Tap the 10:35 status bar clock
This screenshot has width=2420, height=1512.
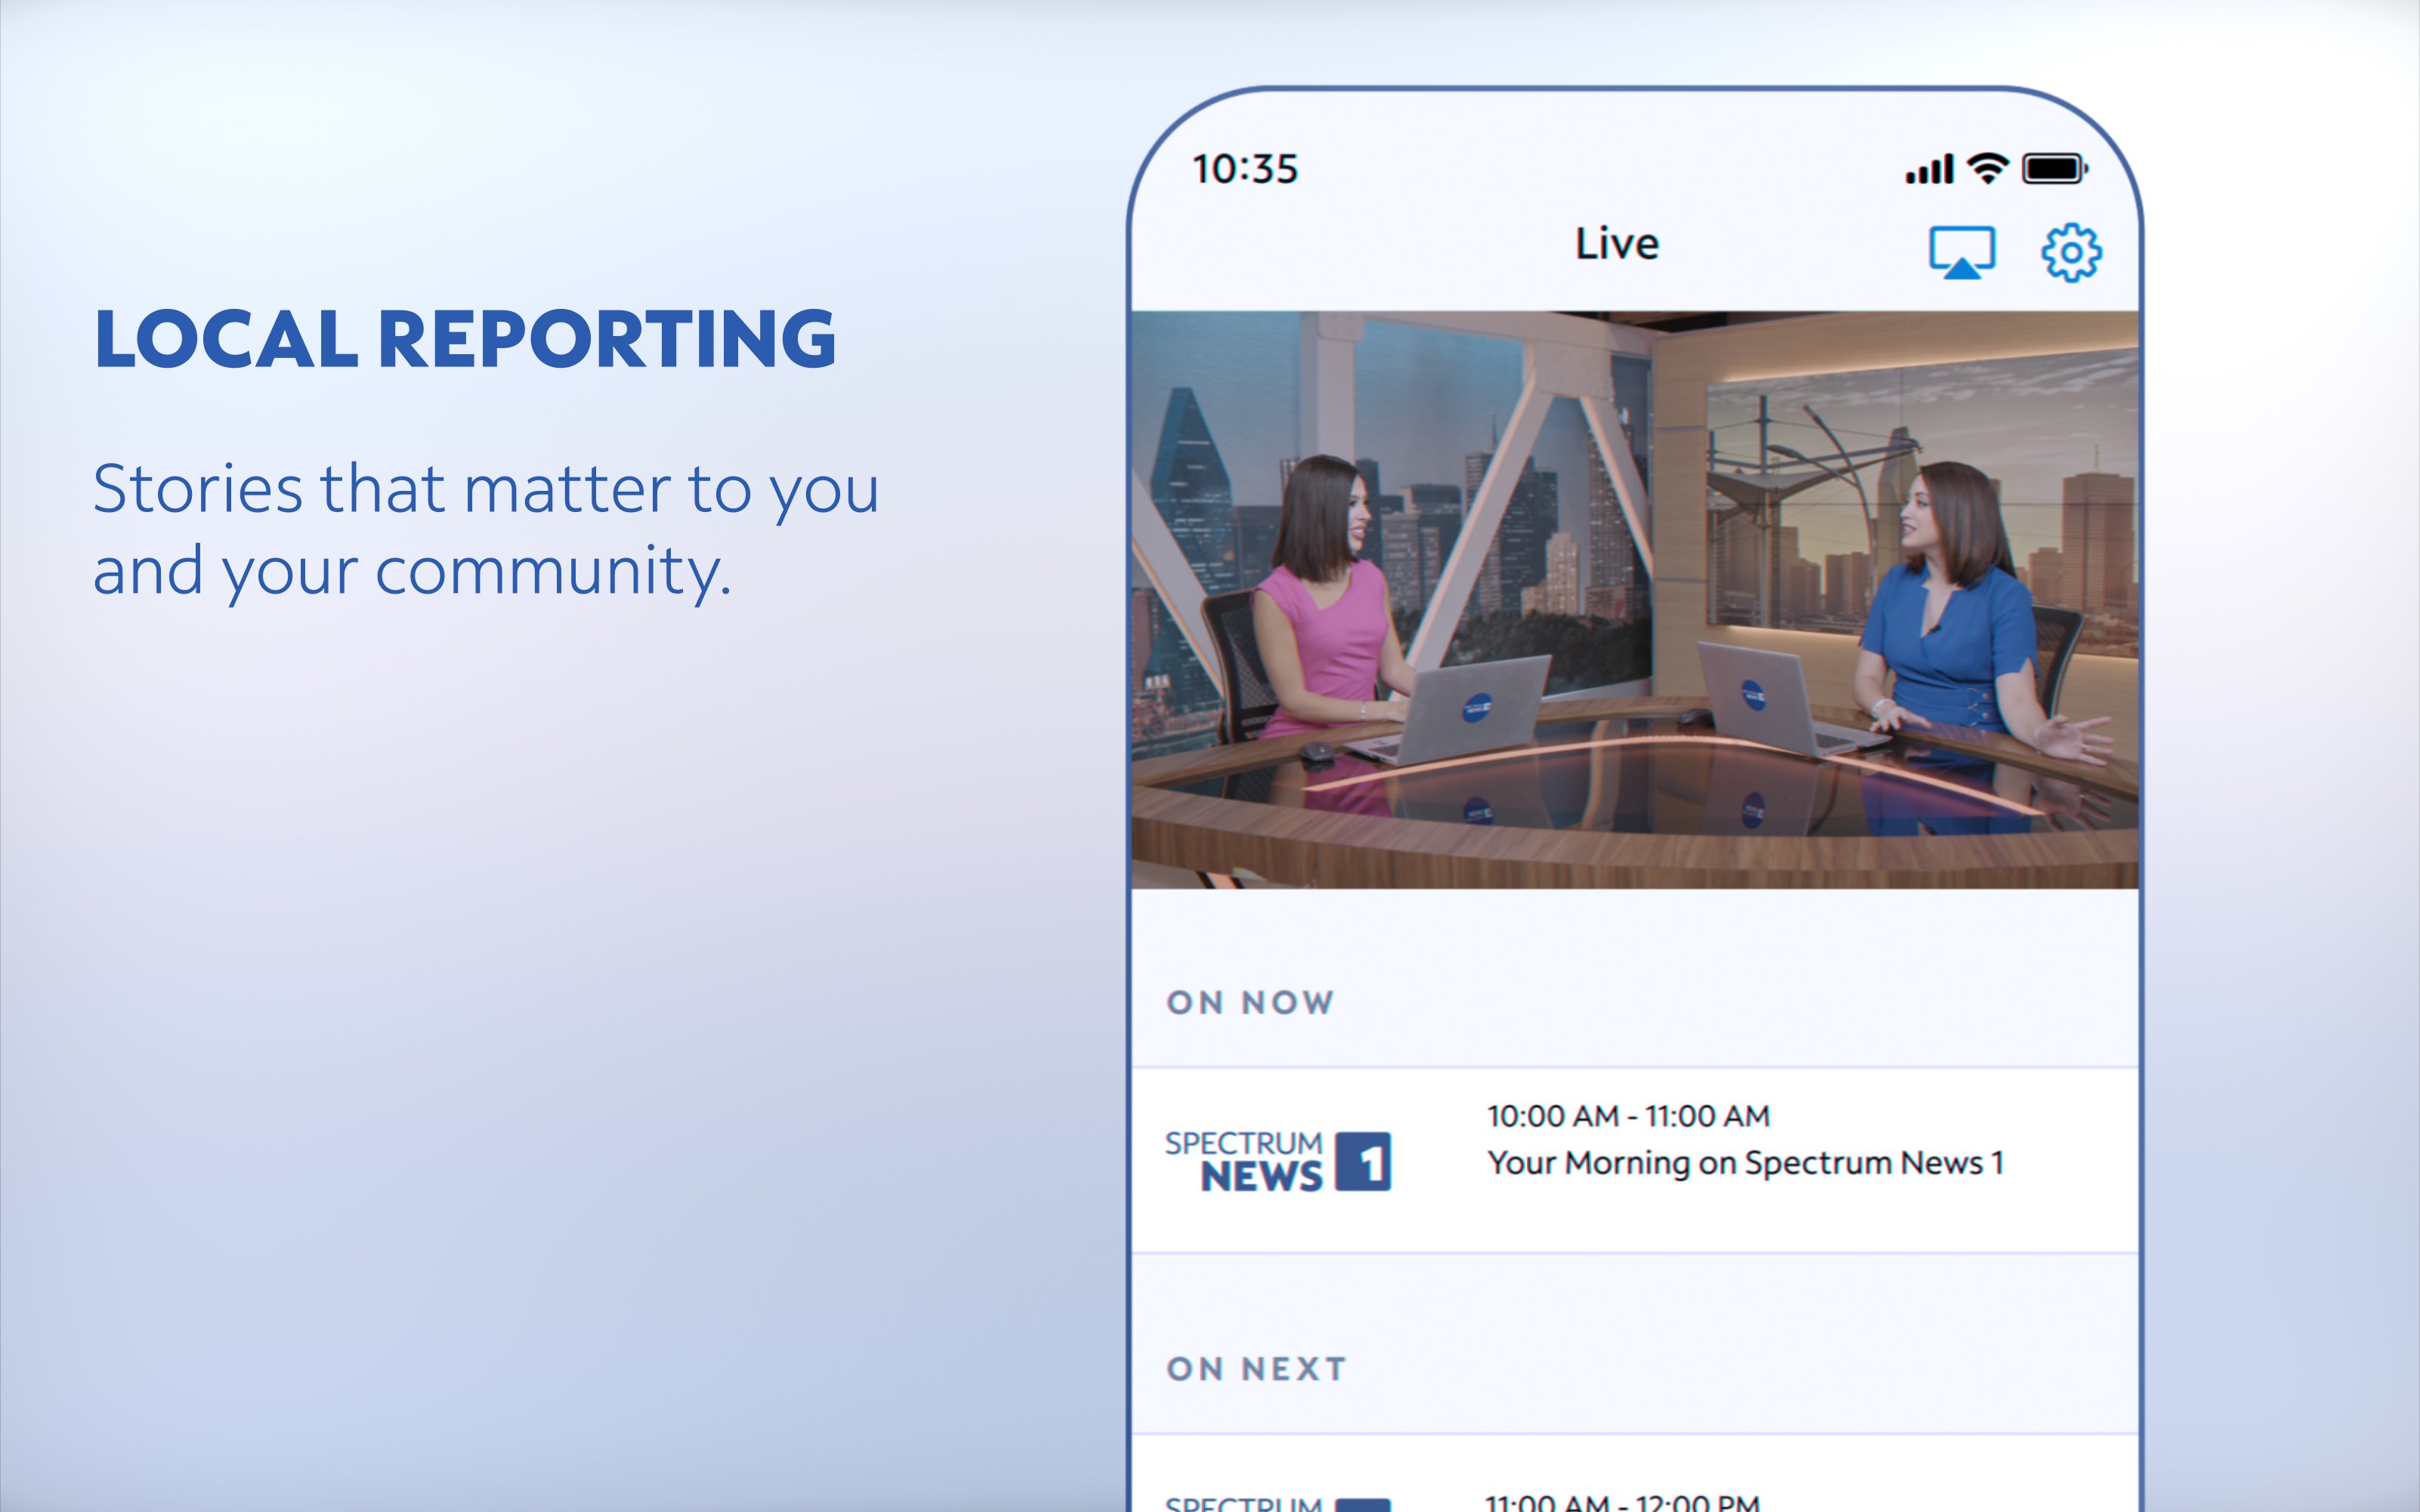[x=1244, y=169]
